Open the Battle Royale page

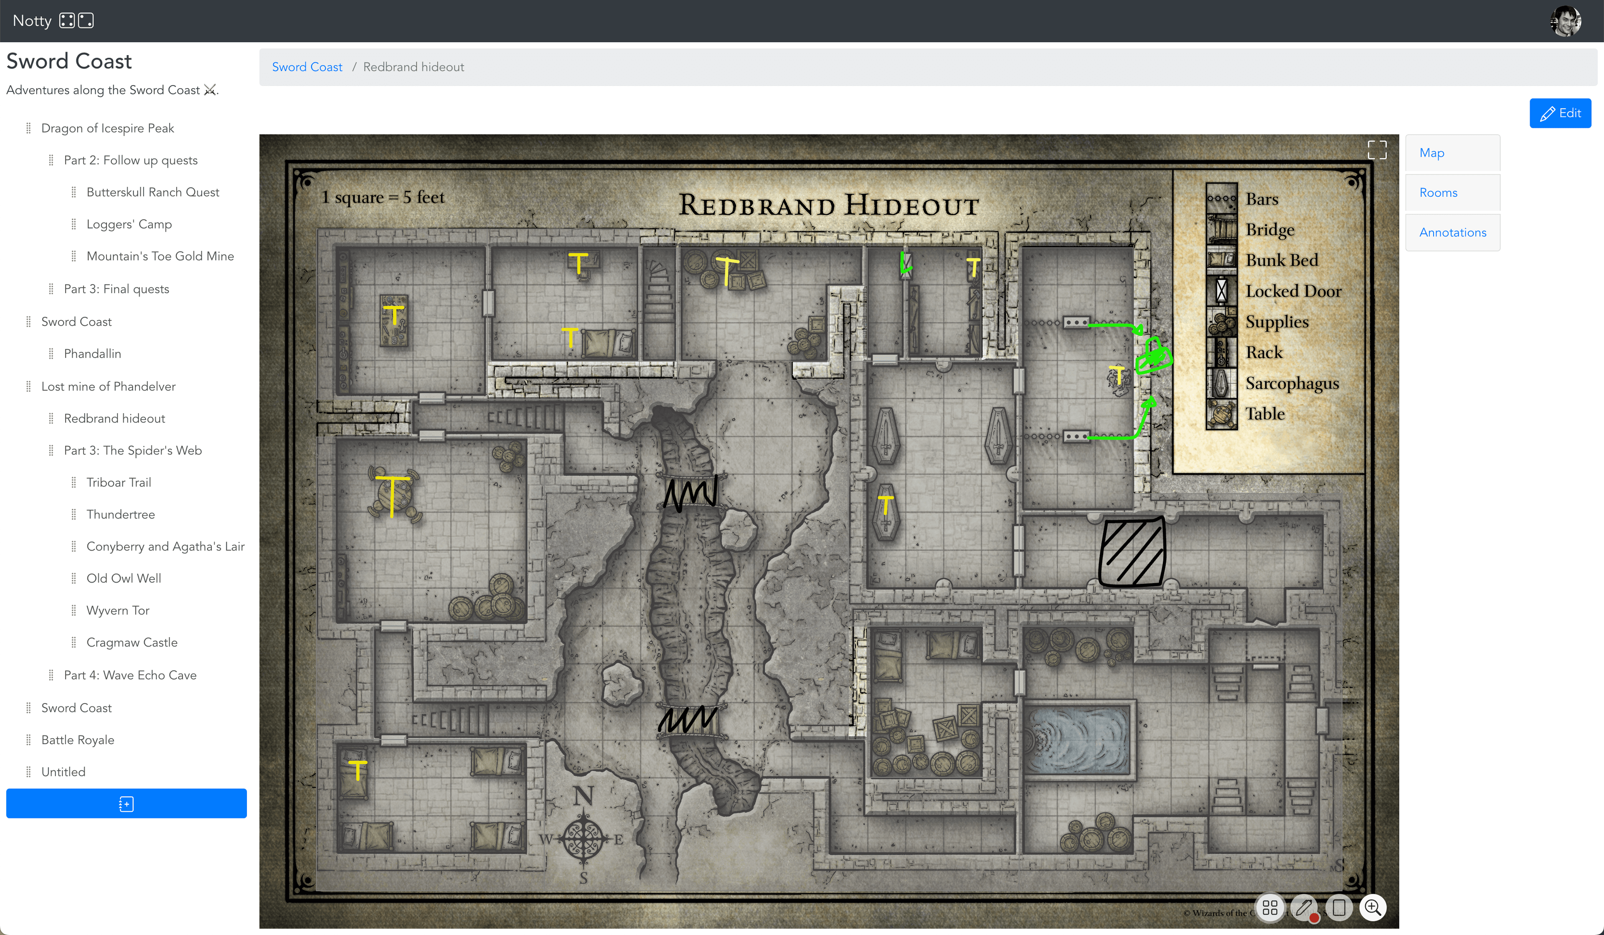click(78, 739)
